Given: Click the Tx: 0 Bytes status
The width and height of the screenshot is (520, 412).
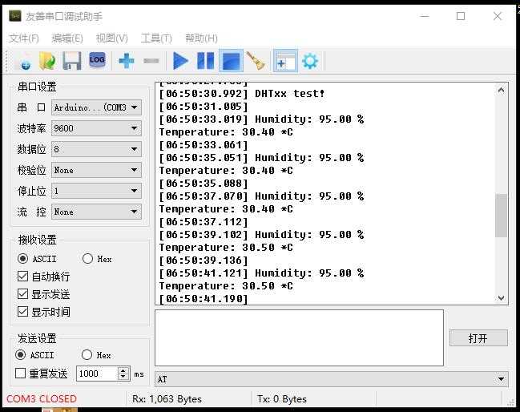Looking at the screenshot, I should pyautogui.click(x=281, y=399).
